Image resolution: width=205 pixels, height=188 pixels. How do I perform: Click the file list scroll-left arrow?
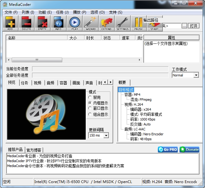pyautogui.click(x=9, y=60)
